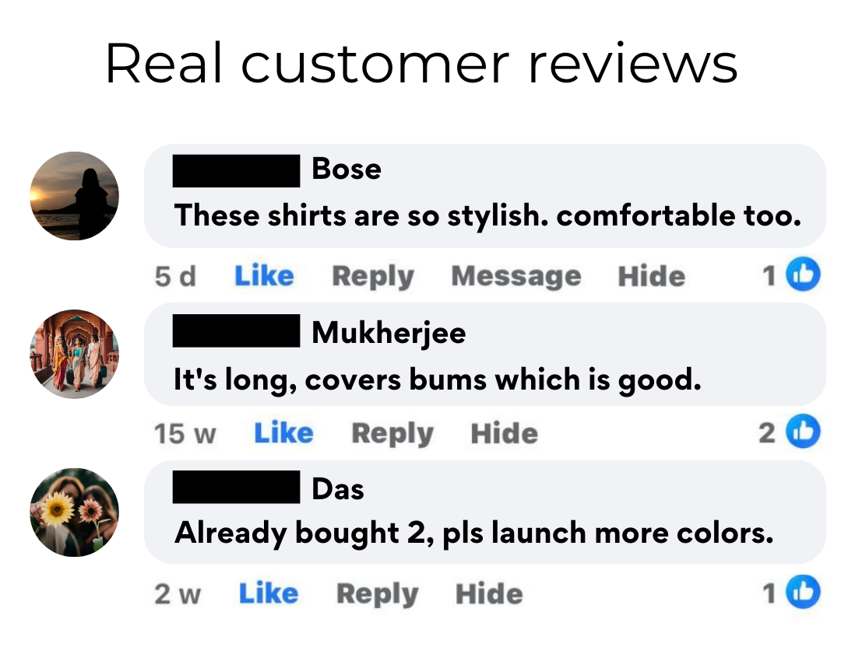The height and width of the screenshot is (654, 841).
Task: Open the Bose commenter name
Action: pos(347,169)
